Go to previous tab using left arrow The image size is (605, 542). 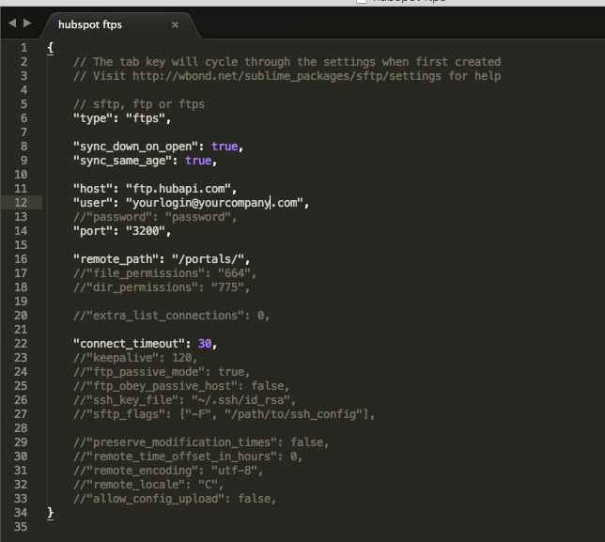click(12, 23)
